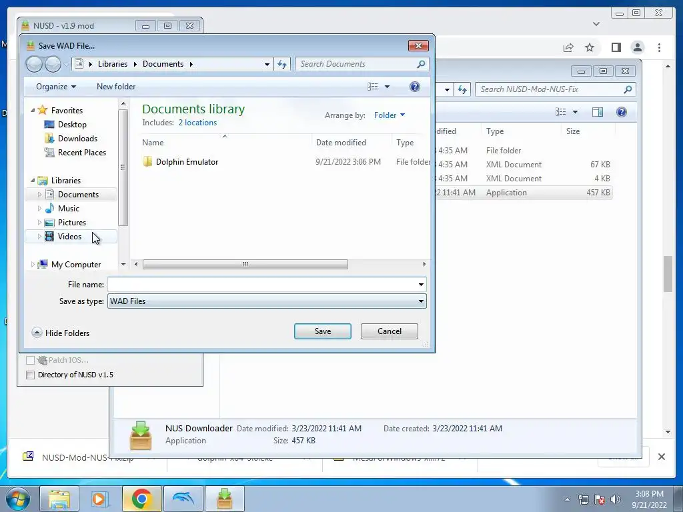Click Libraries in the address breadcrumb
This screenshot has height=512, width=683.
112,64
